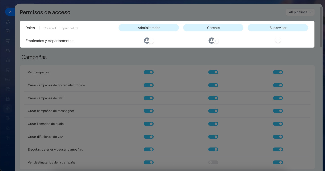Toggle Crear llamadas de audio for Gerente
The image size is (325, 171).
(213, 124)
